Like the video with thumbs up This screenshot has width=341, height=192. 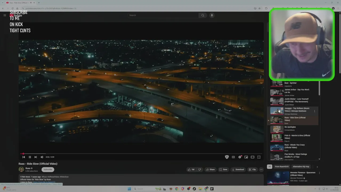point(191,169)
